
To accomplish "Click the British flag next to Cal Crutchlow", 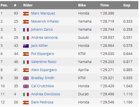I will click(26, 86).
